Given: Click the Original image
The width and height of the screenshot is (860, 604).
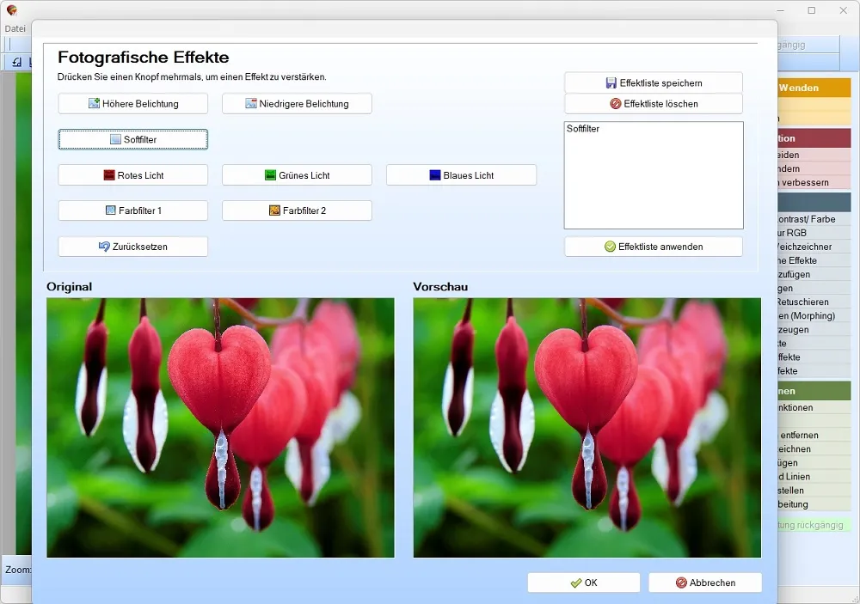Looking at the screenshot, I should (220, 428).
